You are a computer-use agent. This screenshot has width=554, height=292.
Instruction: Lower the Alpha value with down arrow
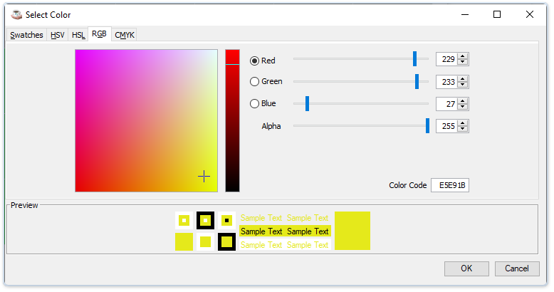463,129
